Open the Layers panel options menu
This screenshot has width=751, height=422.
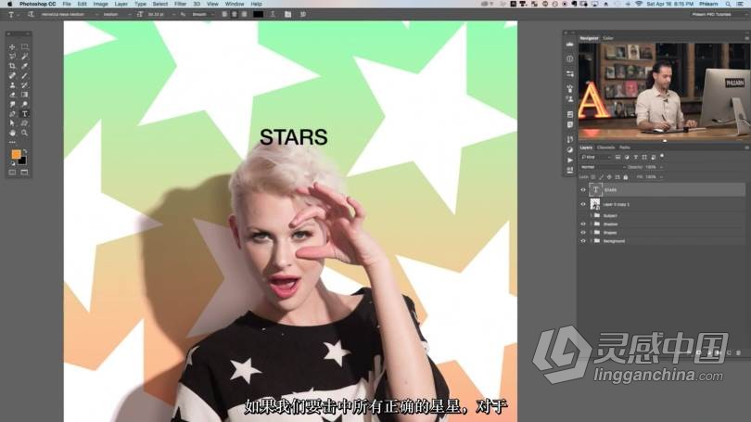pyautogui.click(x=746, y=147)
